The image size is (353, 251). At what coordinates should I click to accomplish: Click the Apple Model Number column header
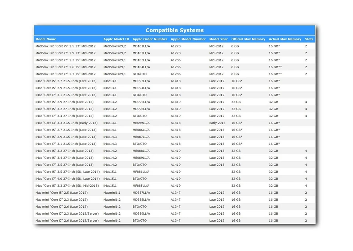[x=188, y=39]
